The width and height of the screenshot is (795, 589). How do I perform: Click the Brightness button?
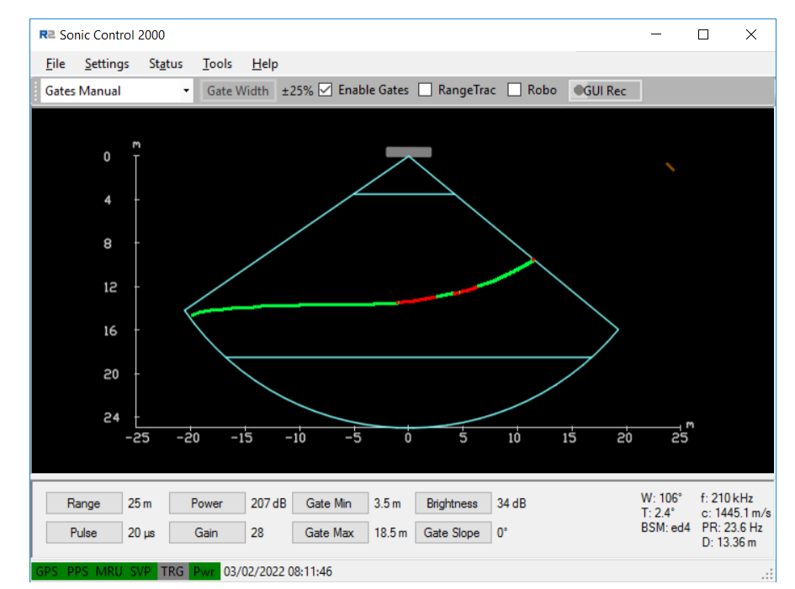click(x=453, y=503)
